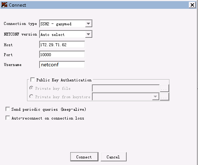The image size is (198, 165).
Task: Focus the Port input field
Action: [x=62, y=54]
